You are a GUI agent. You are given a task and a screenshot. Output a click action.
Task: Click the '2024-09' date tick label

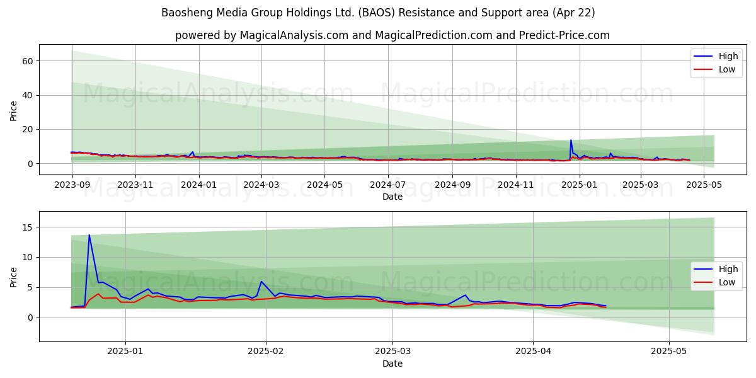[x=452, y=185]
